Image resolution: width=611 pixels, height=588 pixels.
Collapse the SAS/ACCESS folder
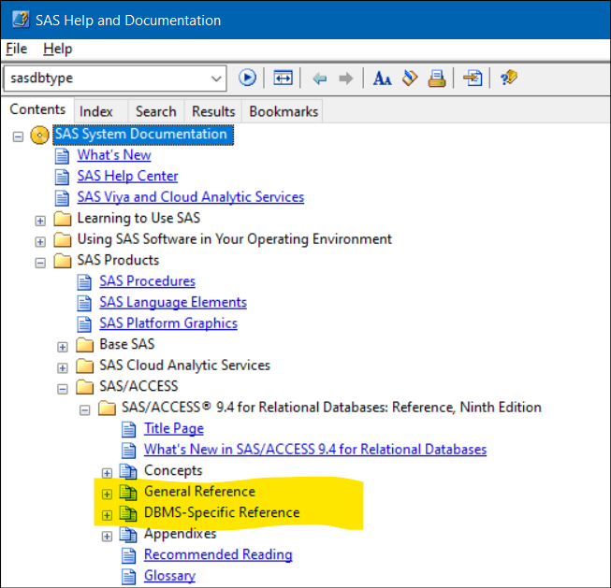63,387
